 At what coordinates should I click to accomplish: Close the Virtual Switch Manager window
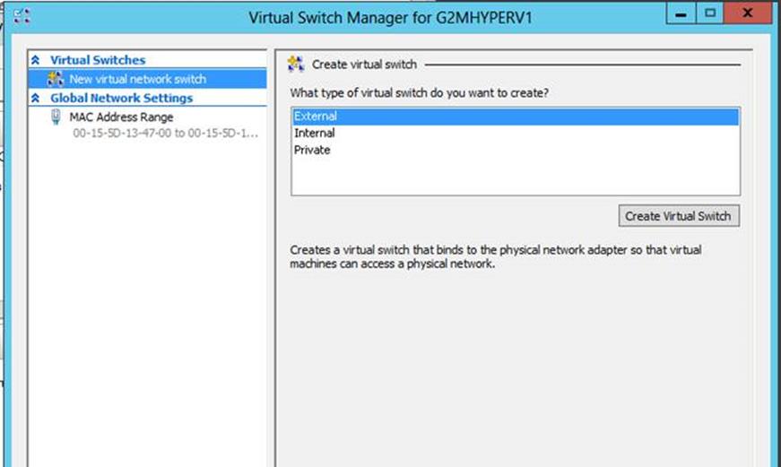click(x=748, y=14)
